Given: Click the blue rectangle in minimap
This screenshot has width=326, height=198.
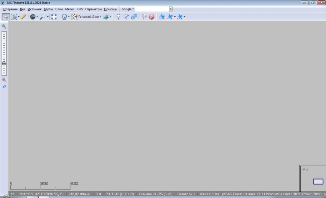Looking at the screenshot, I should pyautogui.click(x=318, y=182).
